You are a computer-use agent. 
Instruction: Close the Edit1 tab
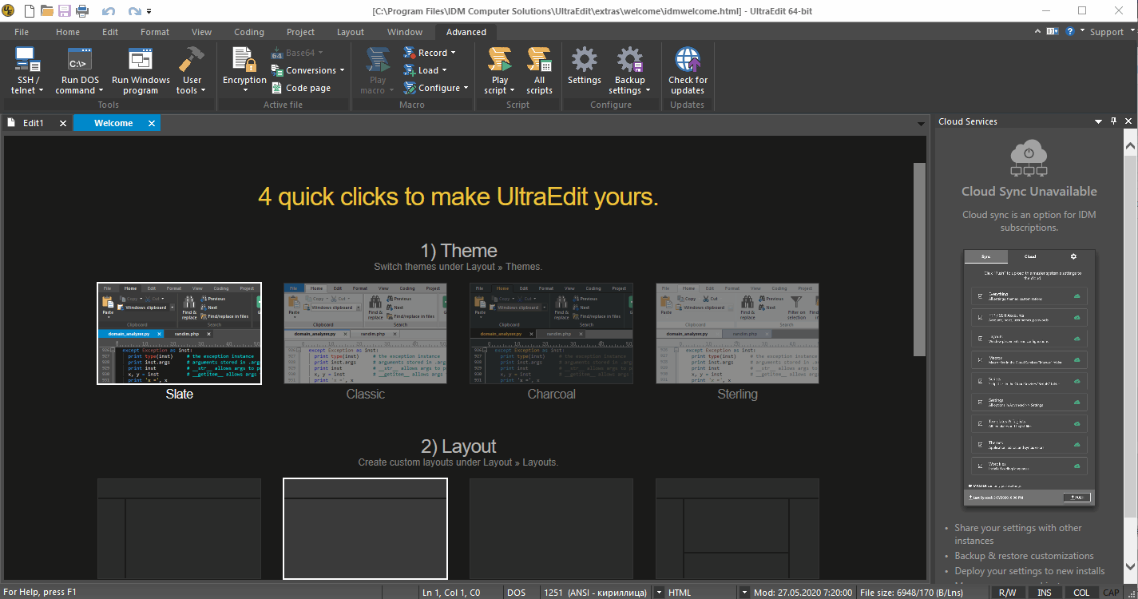pyautogui.click(x=61, y=123)
